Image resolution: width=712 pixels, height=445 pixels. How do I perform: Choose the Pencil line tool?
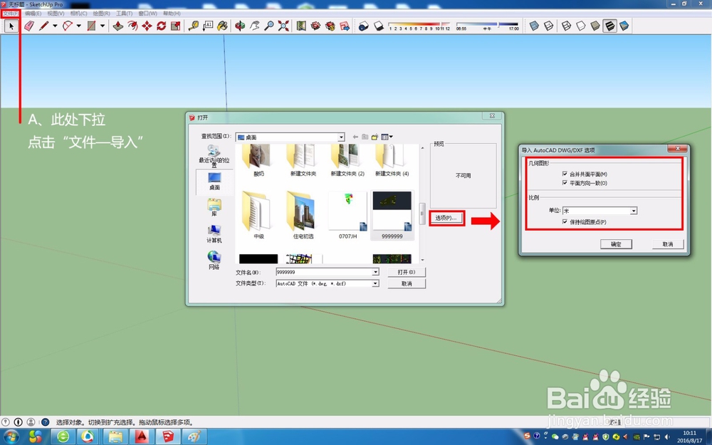(x=43, y=26)
